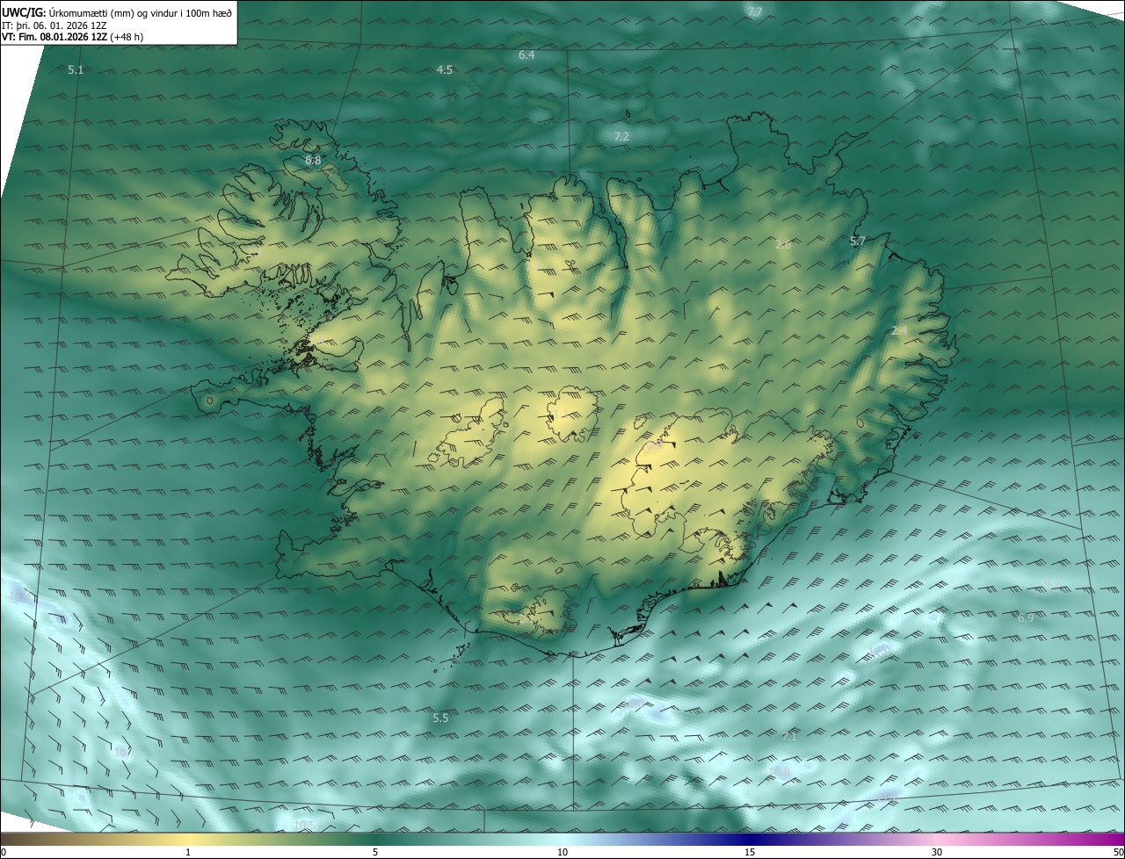Click the 5.5 value label on the map
The height and width of the screenshot is (859, 1125).
click(440, 718)
